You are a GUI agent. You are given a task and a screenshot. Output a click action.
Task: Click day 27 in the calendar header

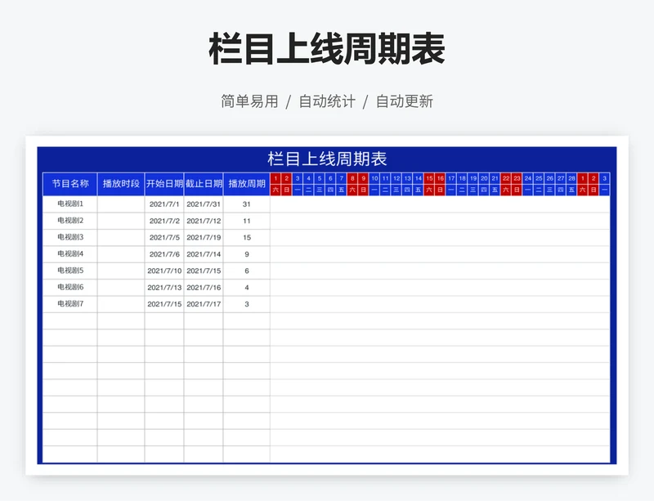tap(561, 178)
